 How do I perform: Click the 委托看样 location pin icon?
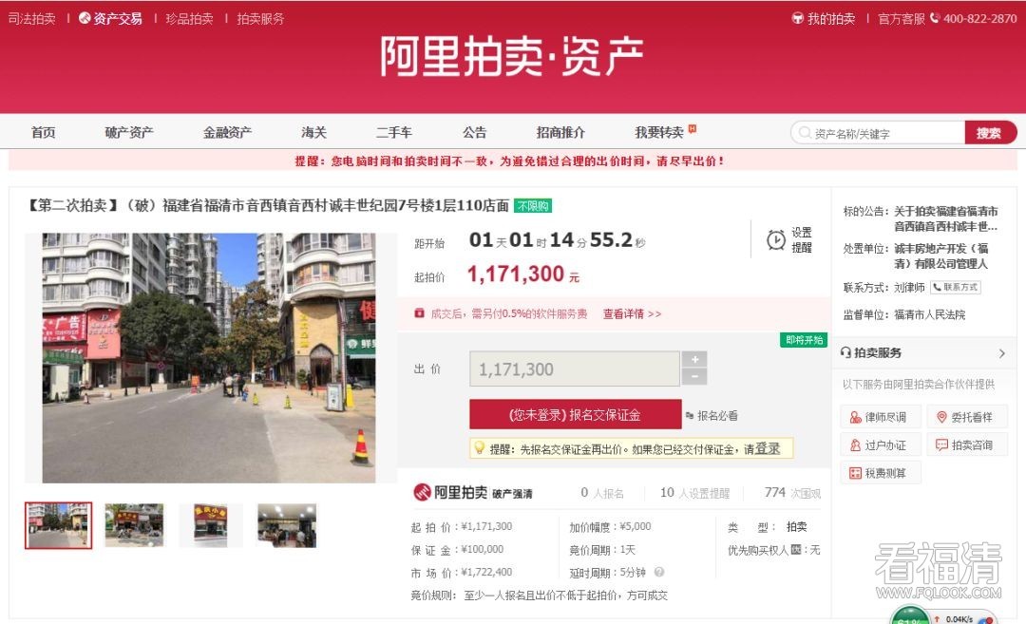pyautogui.click(x=941, y=417)
